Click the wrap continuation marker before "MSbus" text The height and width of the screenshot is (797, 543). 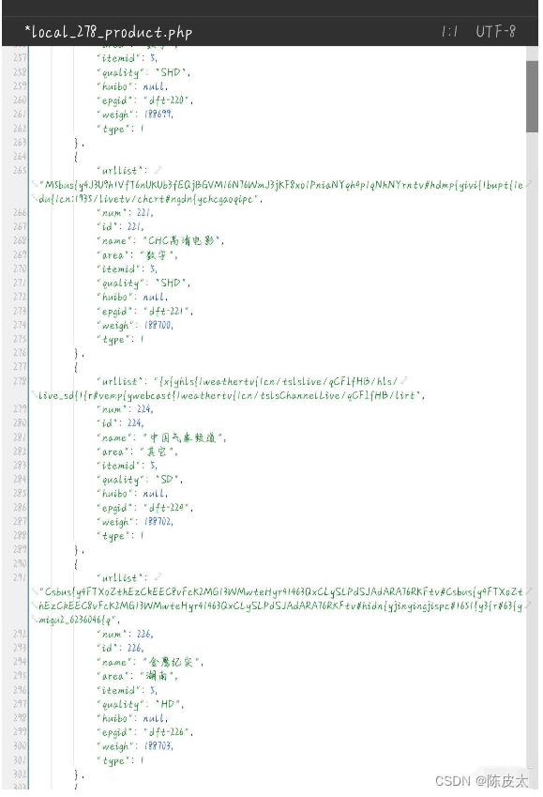click(x=35, y=185)
